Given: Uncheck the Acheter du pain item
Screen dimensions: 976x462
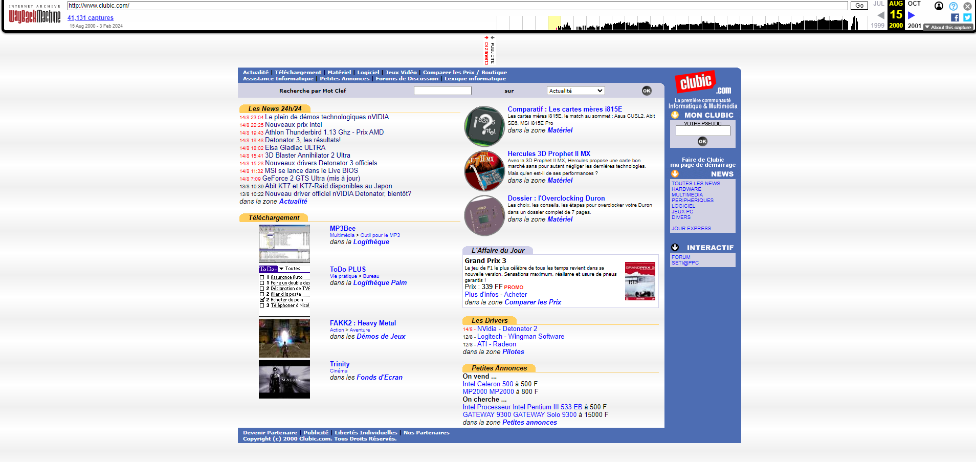Looking at the screenshot, I should pyautogui.click(x=262, y=300).
